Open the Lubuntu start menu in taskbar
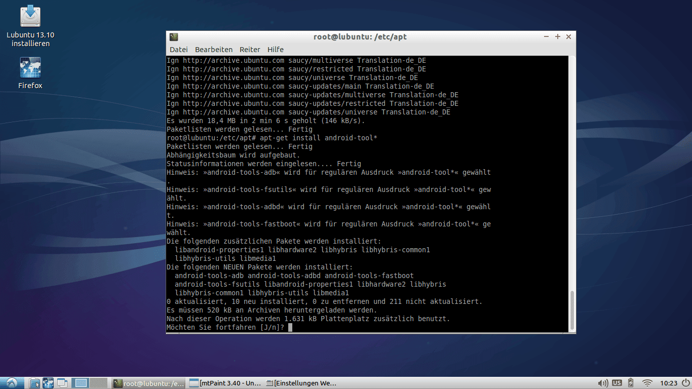Screen dimensions: 692x389 [12, 383]
